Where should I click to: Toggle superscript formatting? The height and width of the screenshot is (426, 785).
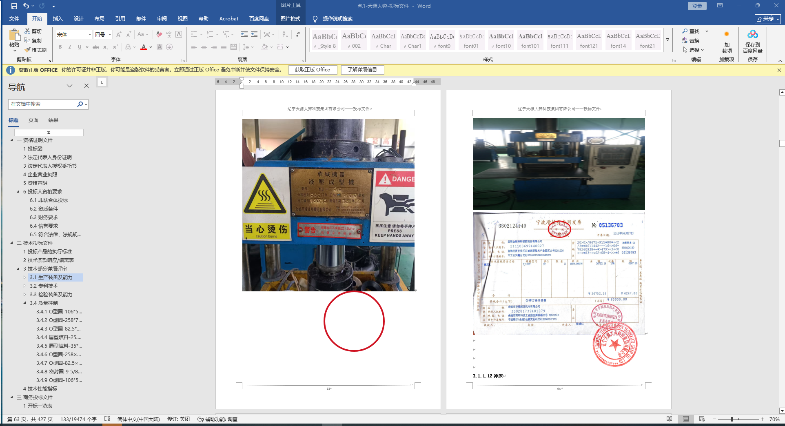tap(115, 47)
